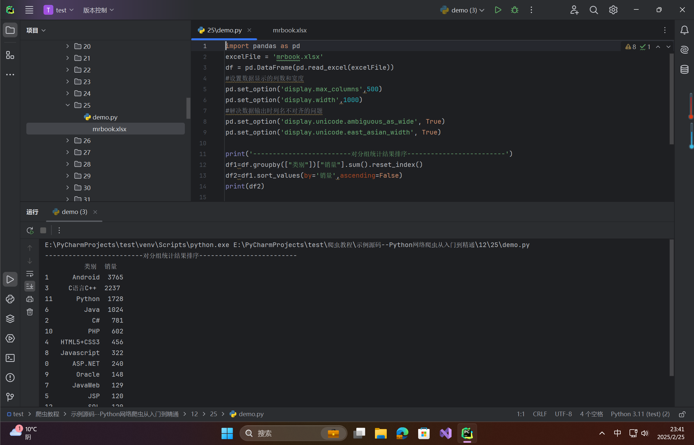The width and height of the screenshot is (694, 445).
Task: Open Run toolbar more options
Action: point(59,230)
